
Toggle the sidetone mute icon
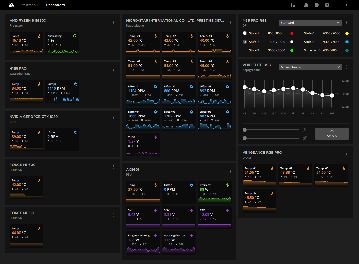pos(305,138)
